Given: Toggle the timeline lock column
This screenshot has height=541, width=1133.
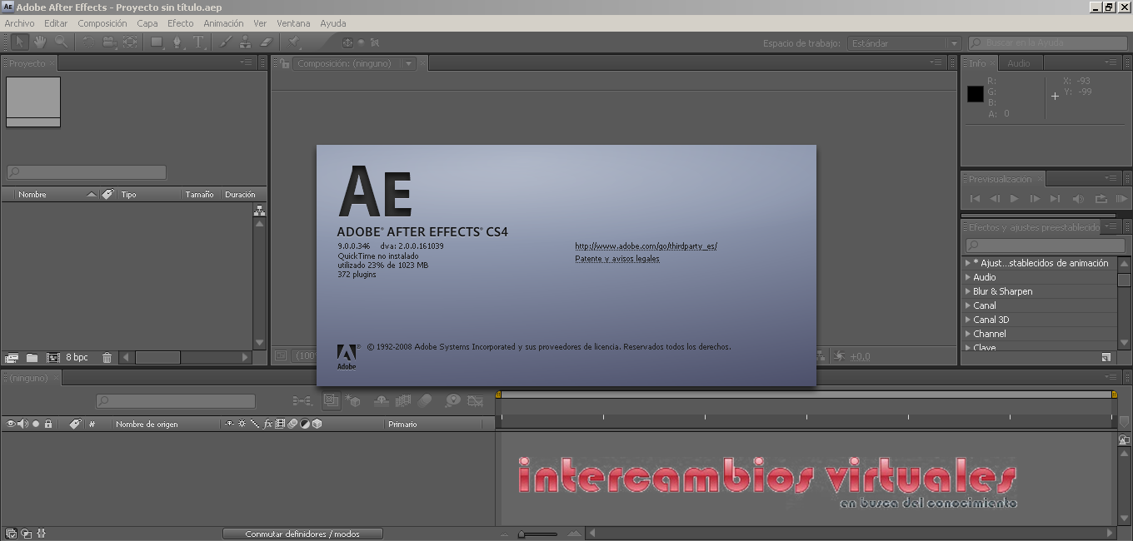Looking at the screenshot, I should coord(47,424).
